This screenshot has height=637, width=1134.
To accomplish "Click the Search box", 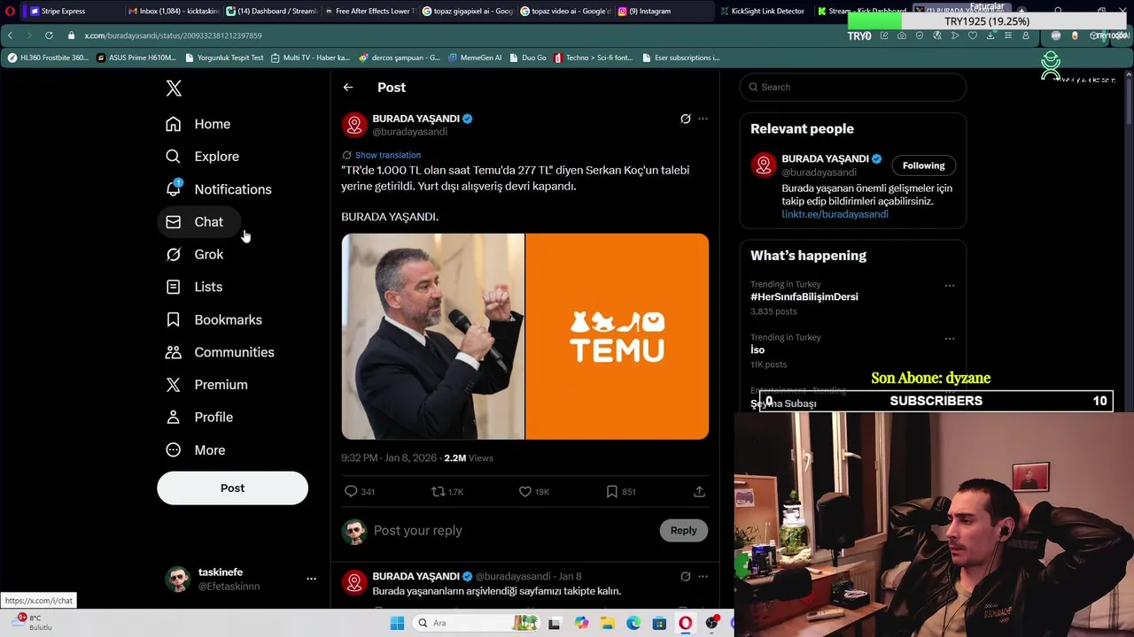I will pyautogui.click(x=853, y=87).
